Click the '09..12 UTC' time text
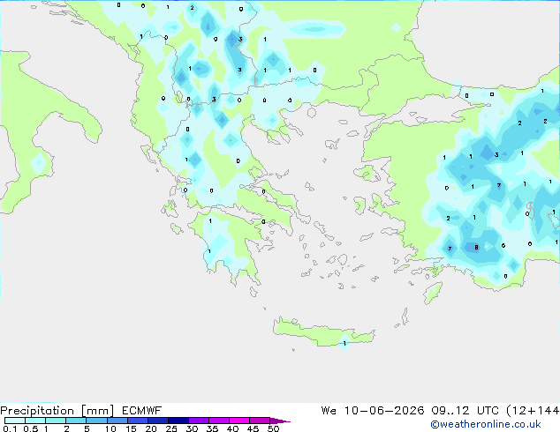The image size is (560, 432). [465, 411]
